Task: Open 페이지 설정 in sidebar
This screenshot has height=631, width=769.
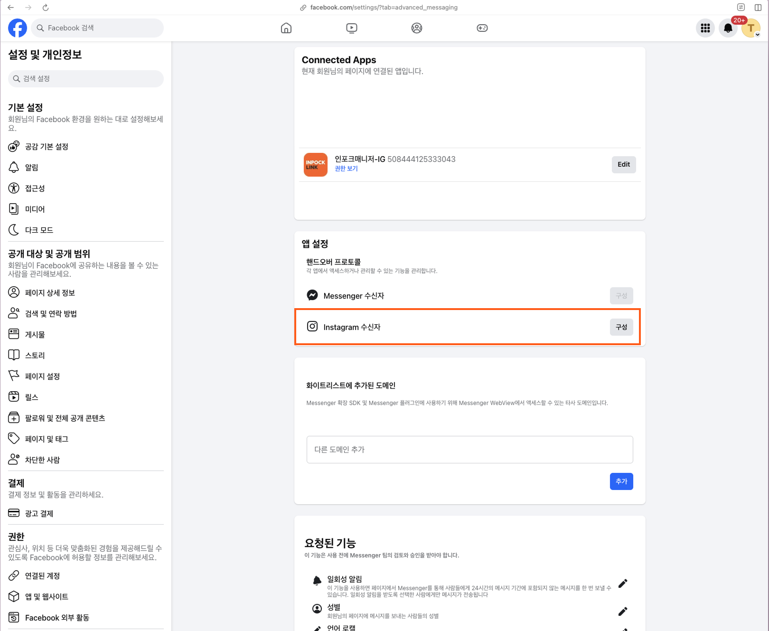Action: [86, 377]
